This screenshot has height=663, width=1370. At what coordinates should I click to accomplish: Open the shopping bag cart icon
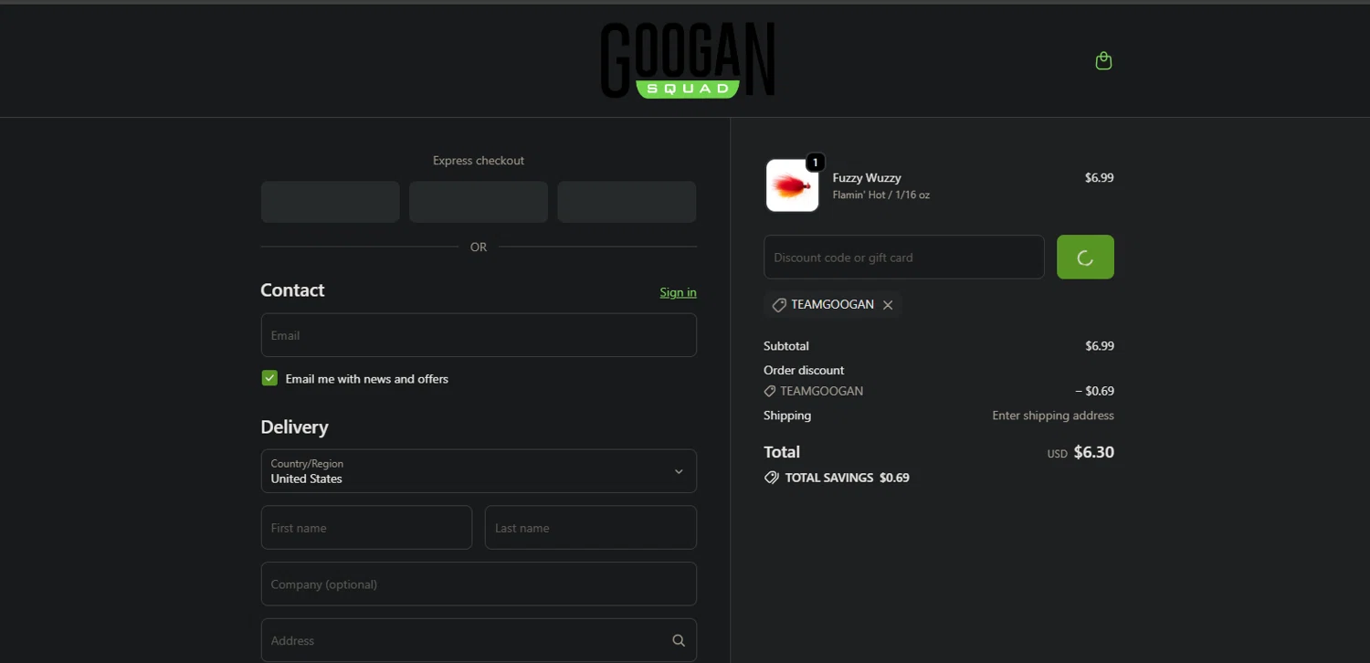pyautogui.click(x=1103, y=61)
